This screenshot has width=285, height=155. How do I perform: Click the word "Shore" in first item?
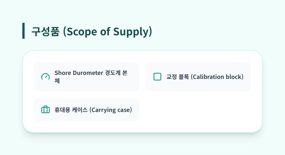point(63,73)
